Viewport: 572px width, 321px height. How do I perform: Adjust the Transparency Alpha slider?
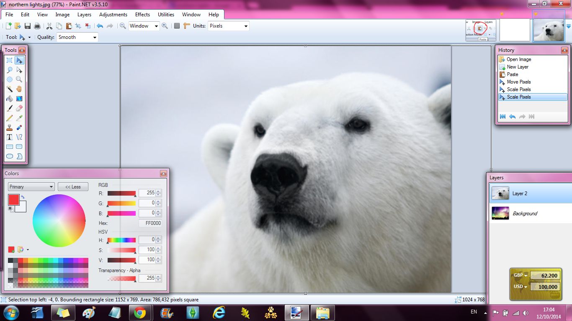coord(121,278)
